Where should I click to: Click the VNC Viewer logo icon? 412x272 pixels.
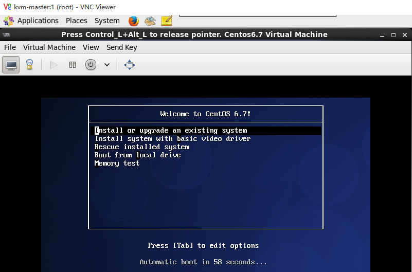(7, 7)
